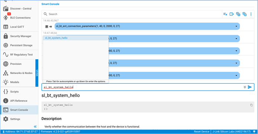
Task: Click the API Reference info icon
Action: coord(6,101)
